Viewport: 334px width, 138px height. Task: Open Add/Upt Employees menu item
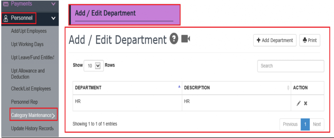coord(29,31)
